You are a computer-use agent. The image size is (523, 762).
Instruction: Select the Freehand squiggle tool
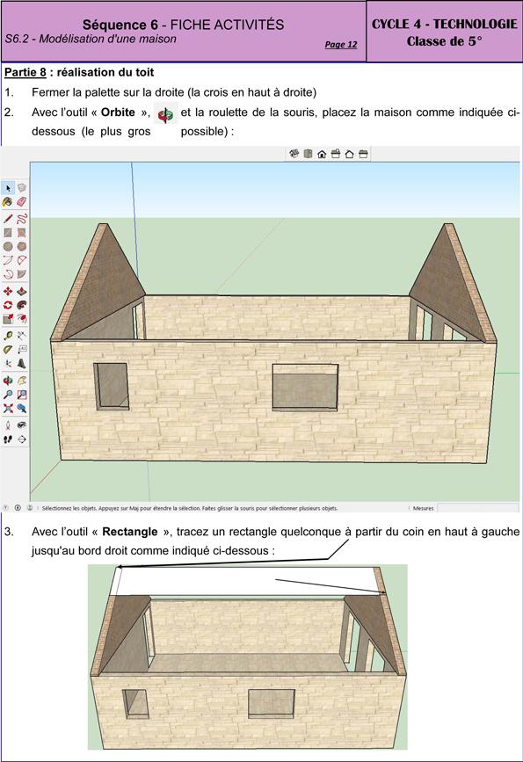coord(21,219)
